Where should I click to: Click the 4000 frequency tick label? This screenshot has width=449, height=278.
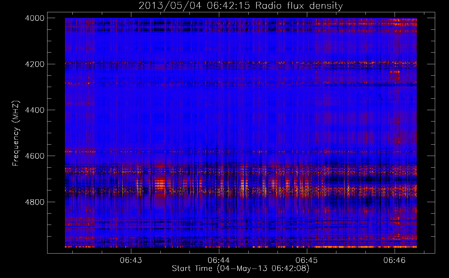tap(35, 18)
